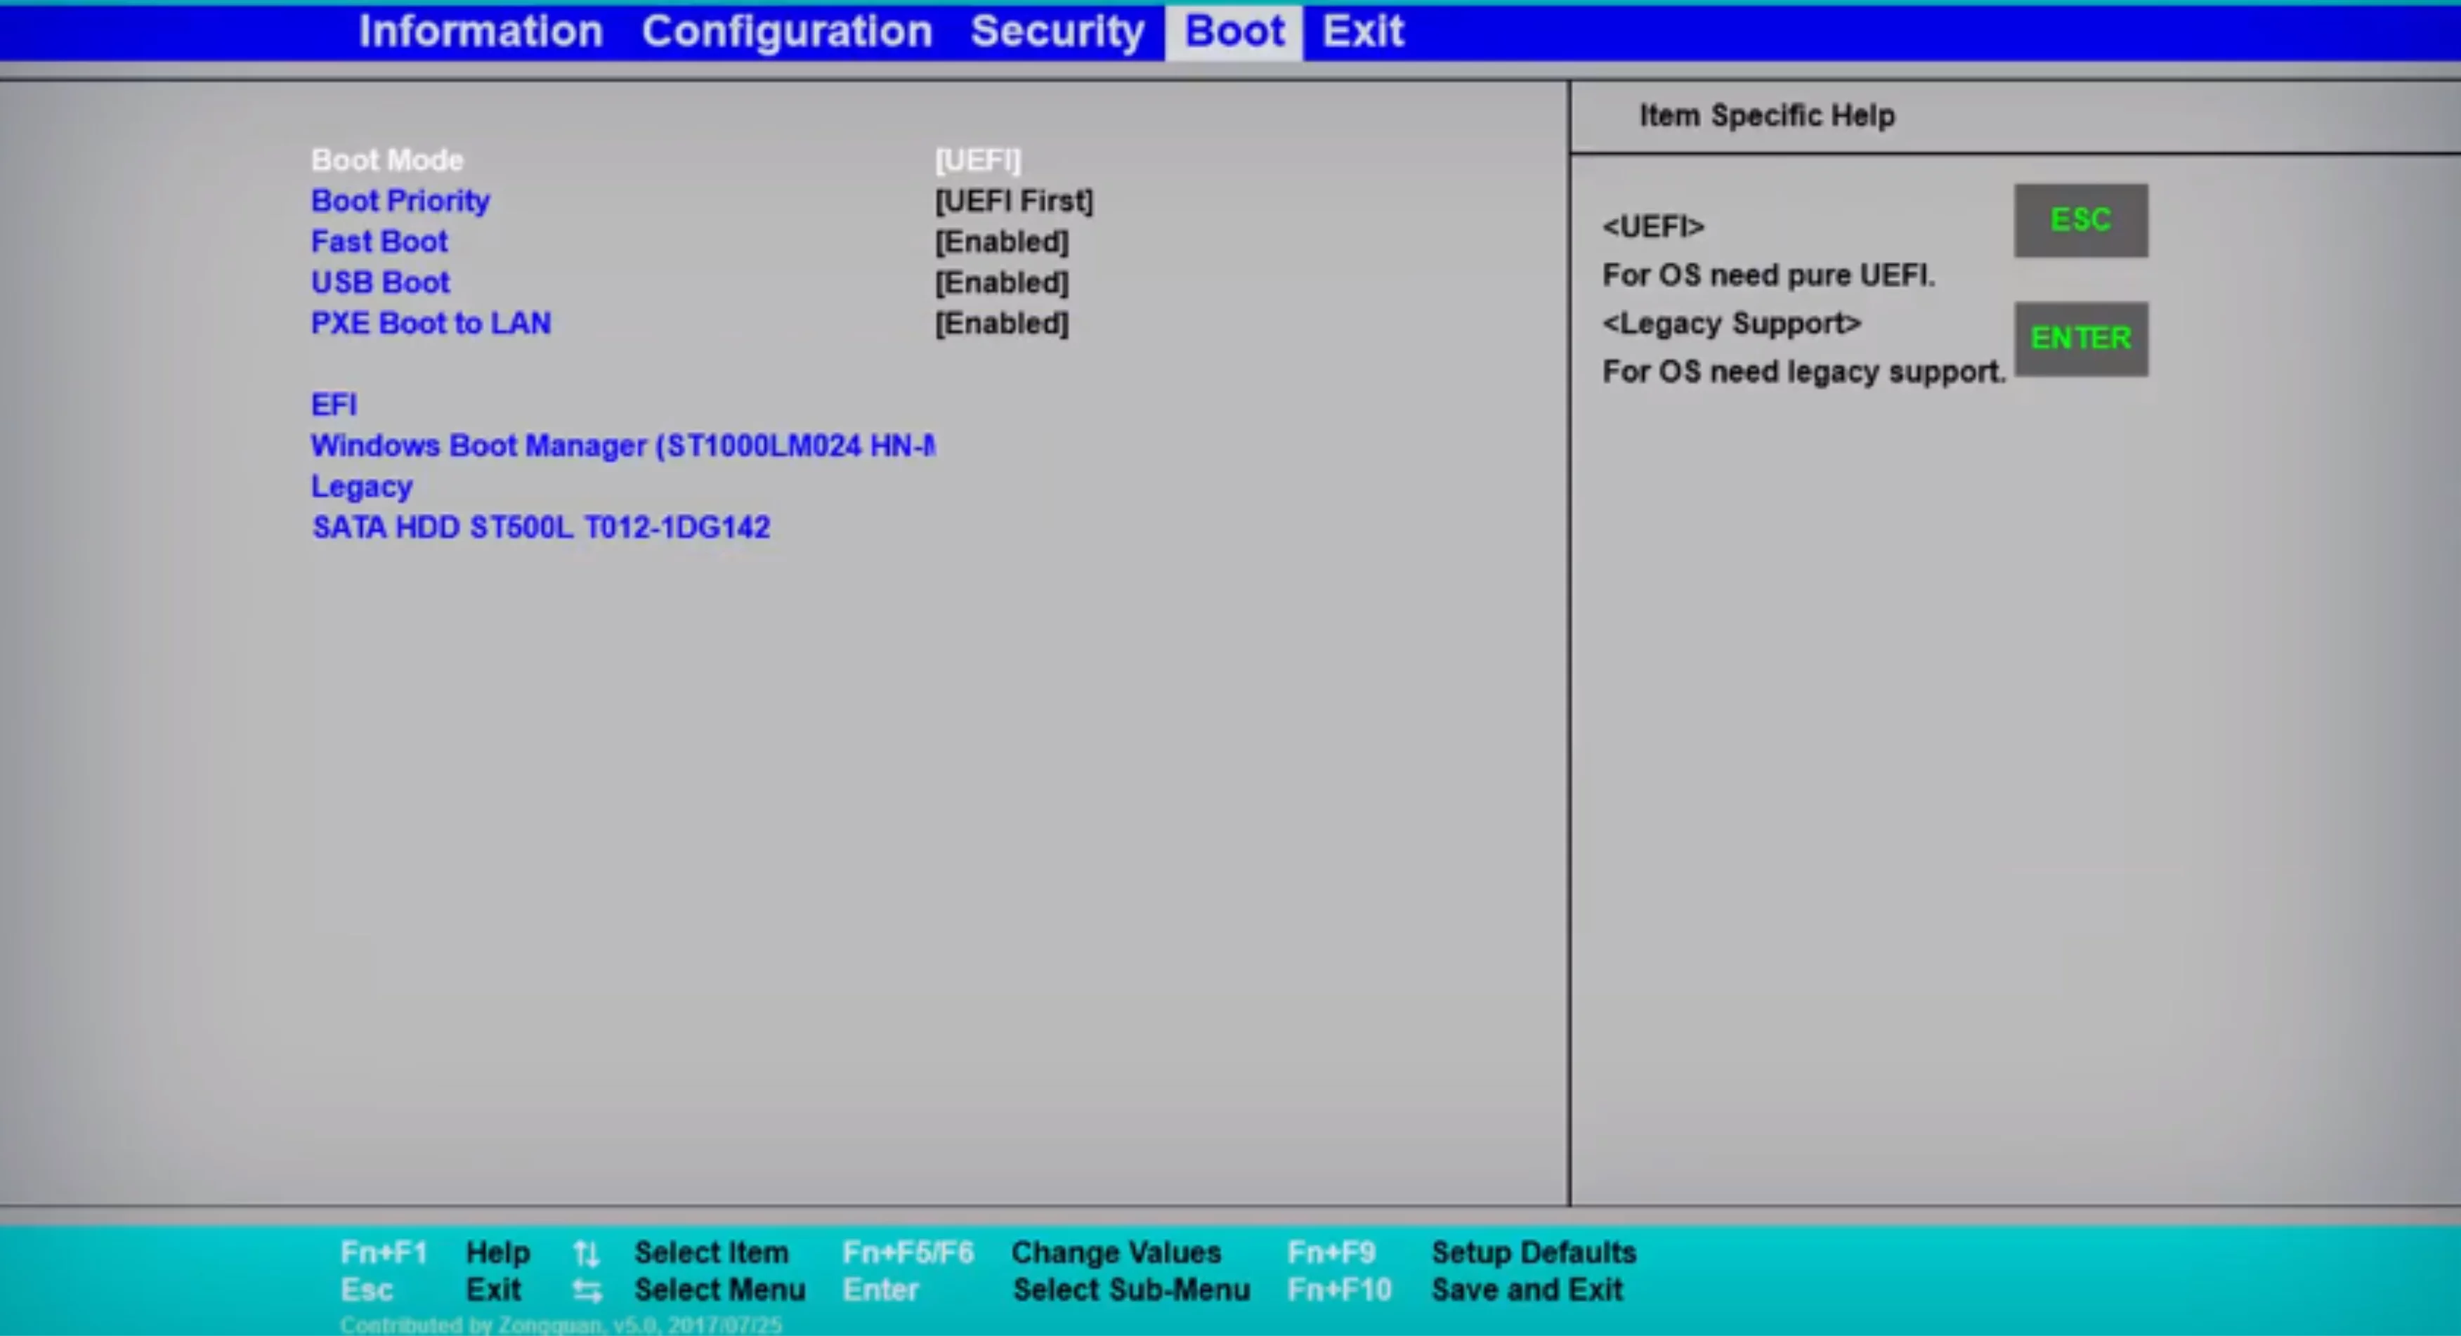The image size is (2461, 1336).
Task: Select the Boot Mode setting
Action: pyautogui.click(x=387, y=159)
